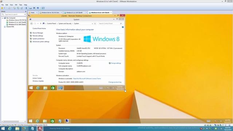Screen dimensions: 233x131
Task: Open File Explorer on ClientC VM taskbar
Action: [x=45, y=121]
